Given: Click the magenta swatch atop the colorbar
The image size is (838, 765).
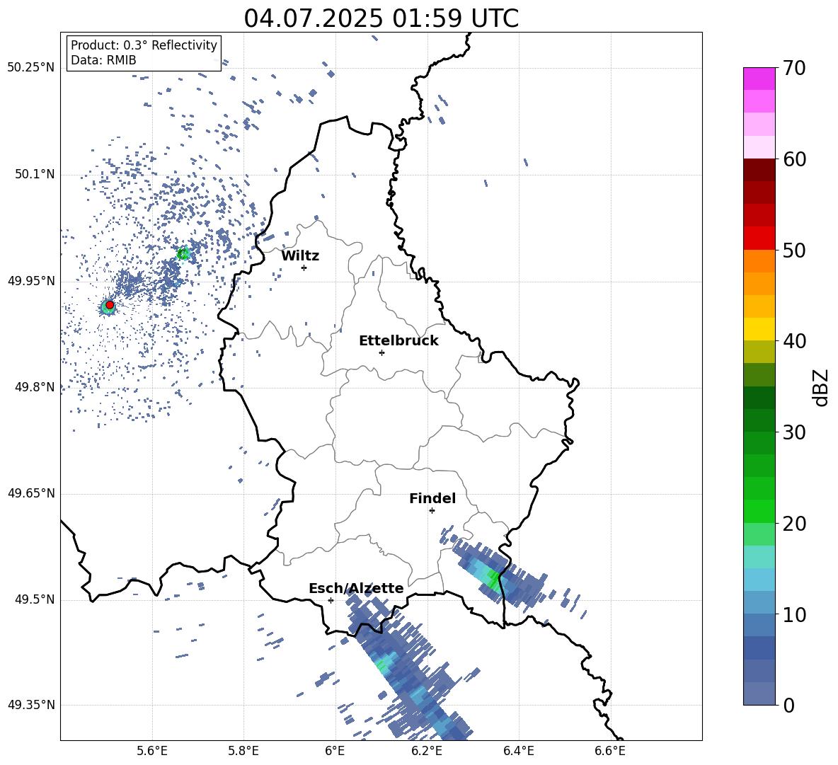Looking at the screenshot, I should pyautogui.click(x=759, y=79).
